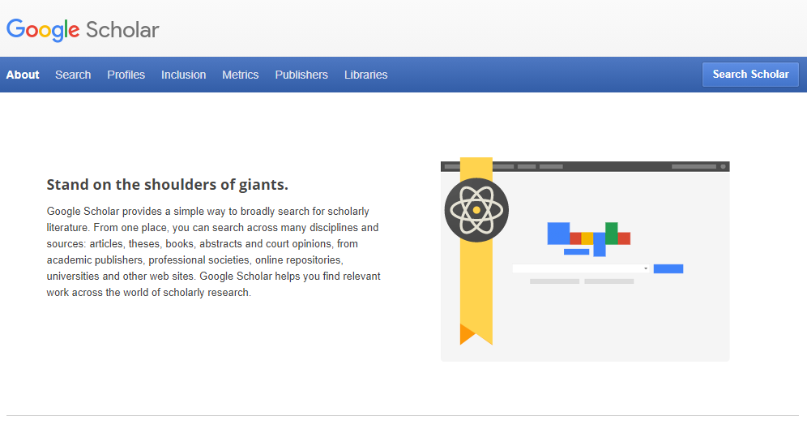Image resolution: width=807 pixels, height=429 pixels.
Task: Go to the Search tab
Action: click(73, 75)
